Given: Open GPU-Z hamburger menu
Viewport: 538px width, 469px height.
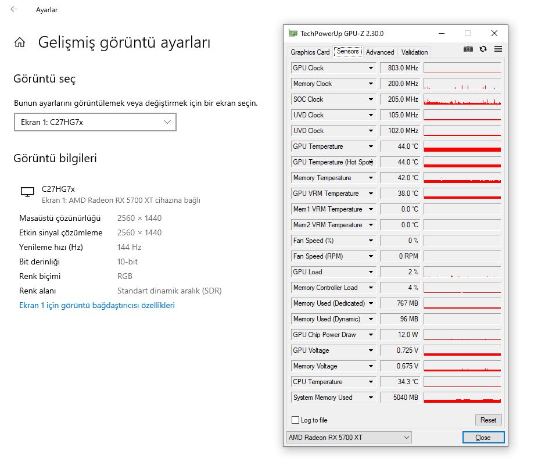Looking at the screenshot, I should pyautogui.click(x=498, y=49).
